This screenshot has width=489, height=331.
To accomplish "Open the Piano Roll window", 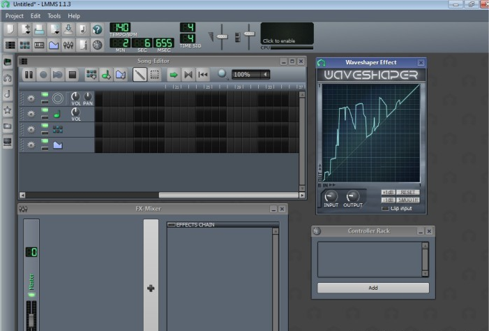I will [x=39, y=45].
